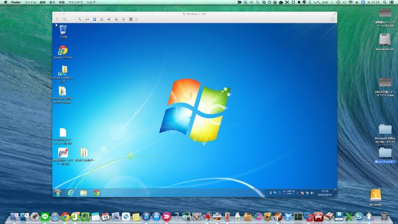
Task: Open Windows Explorer from the taskbar
Action: tap(83, 193)
